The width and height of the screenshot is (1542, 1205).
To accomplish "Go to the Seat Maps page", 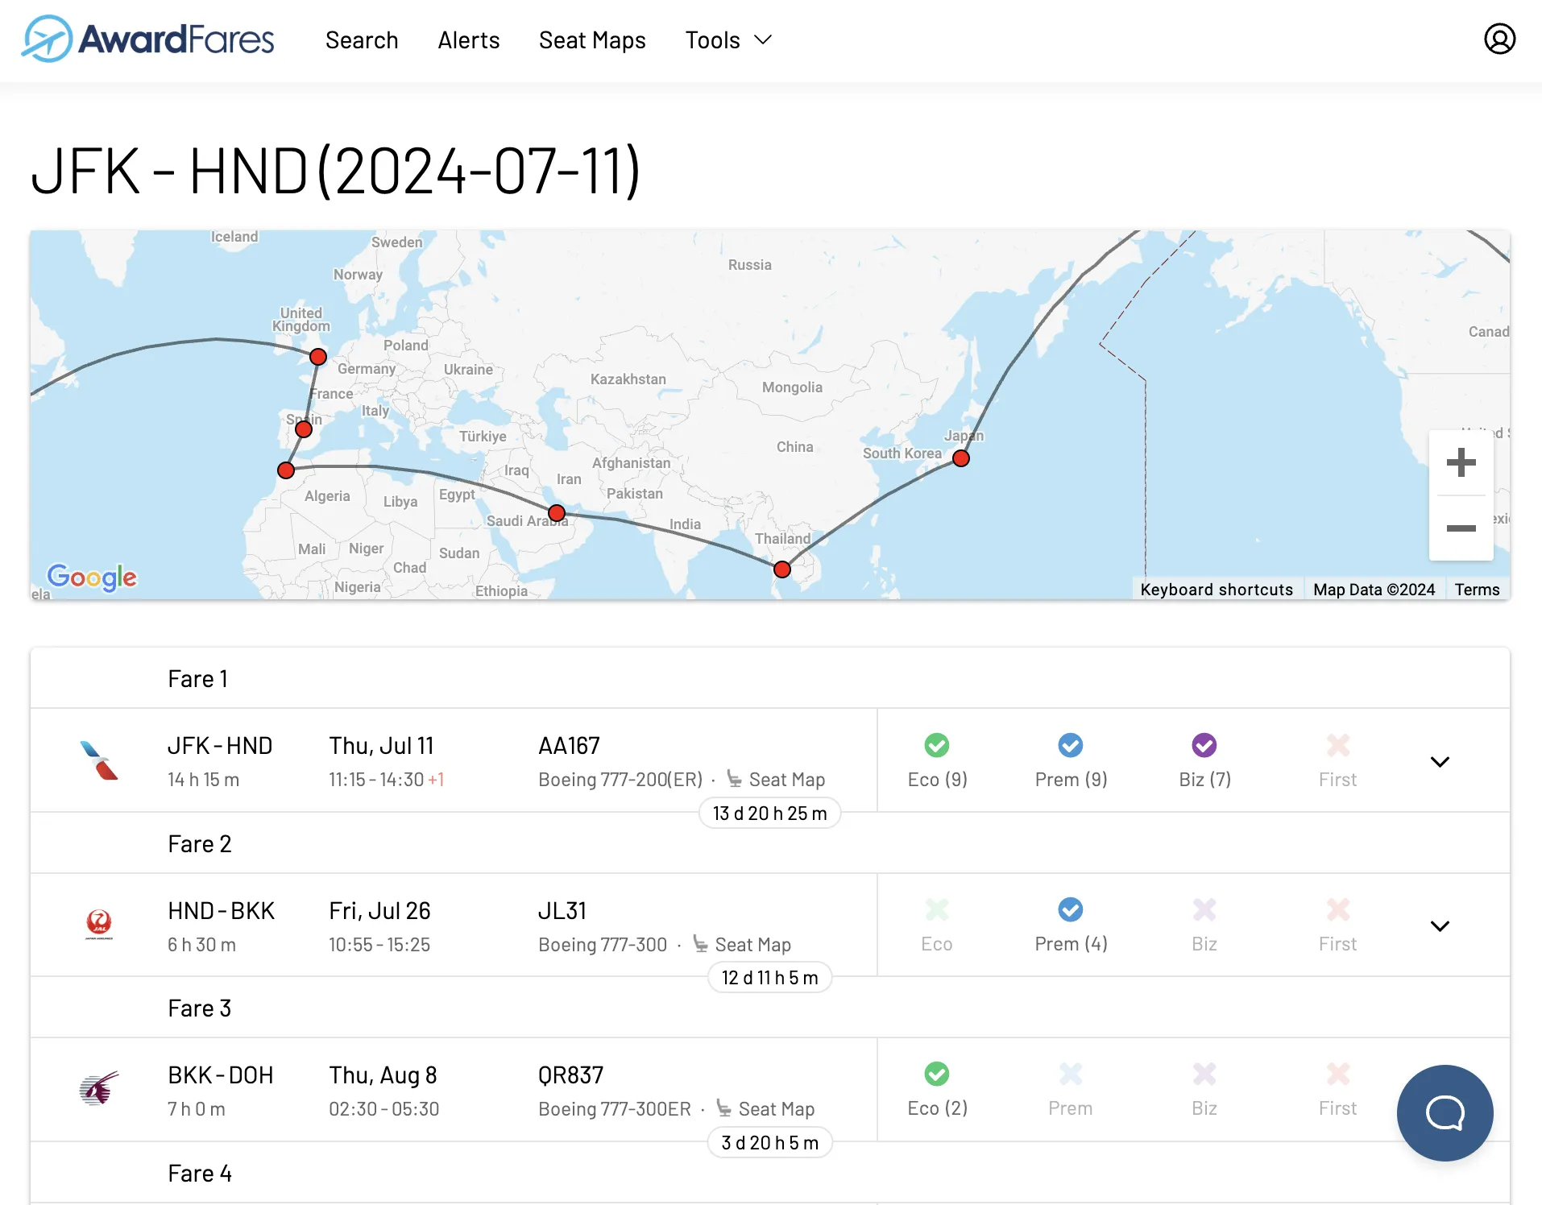I will (x=592, y=40).
